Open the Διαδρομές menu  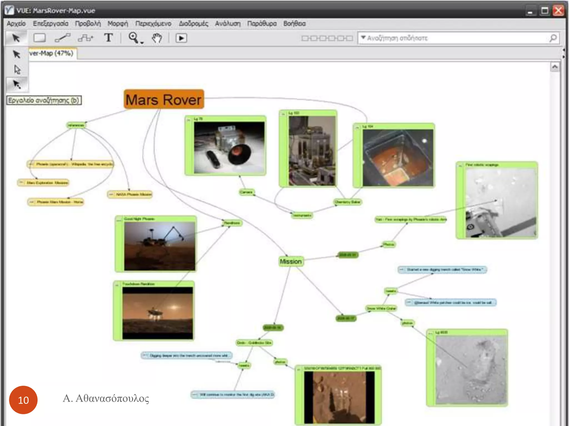(x=193, y=24)
